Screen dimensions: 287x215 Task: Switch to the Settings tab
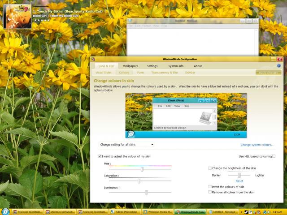[152, 66]
